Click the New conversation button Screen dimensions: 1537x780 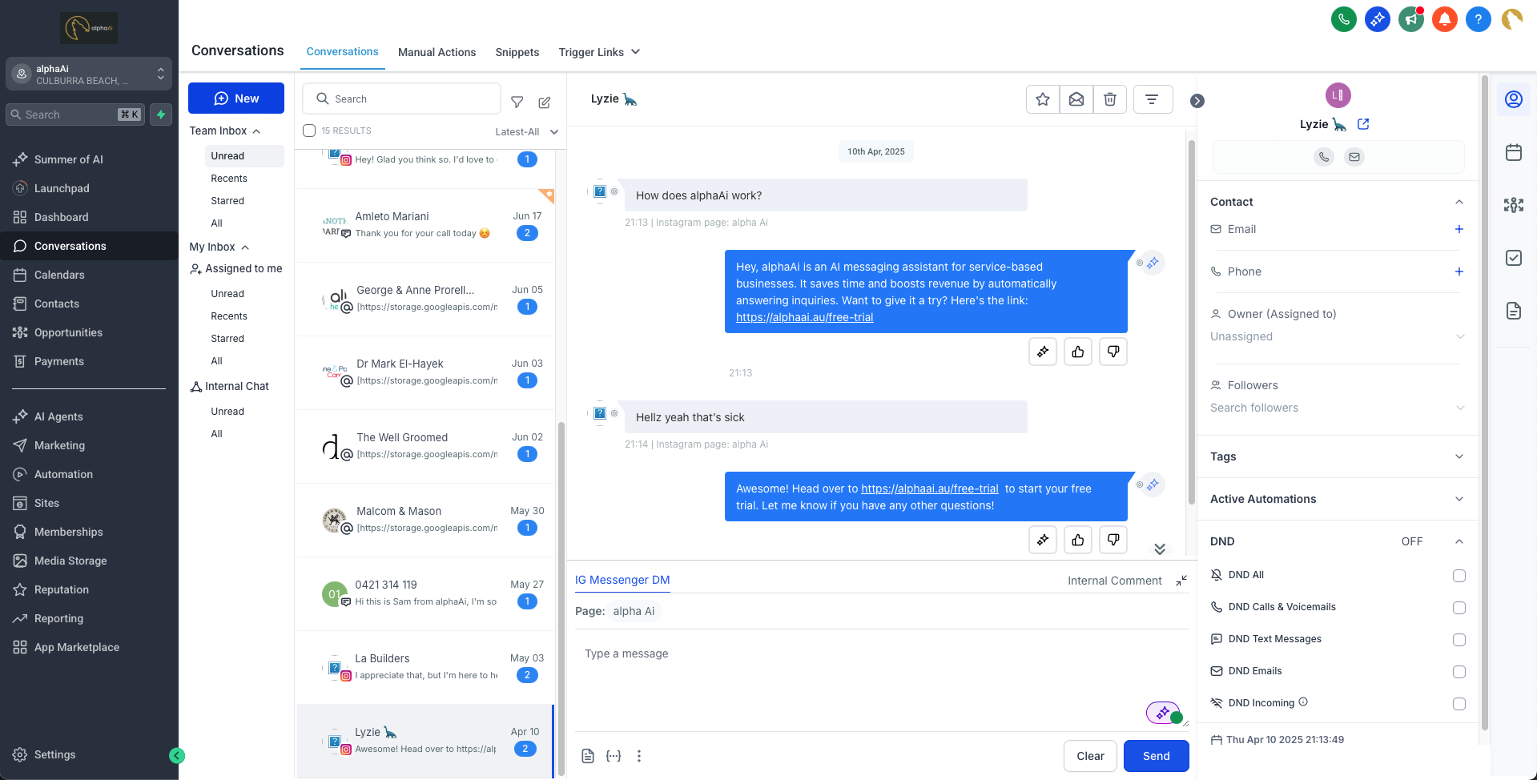[x=235, y=98]
